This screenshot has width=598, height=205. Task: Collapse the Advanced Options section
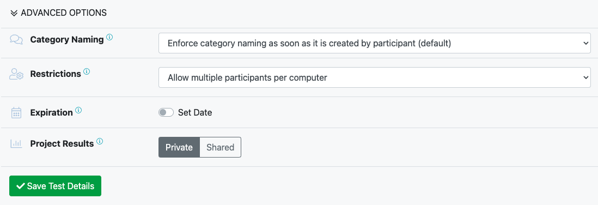(58, 13)
